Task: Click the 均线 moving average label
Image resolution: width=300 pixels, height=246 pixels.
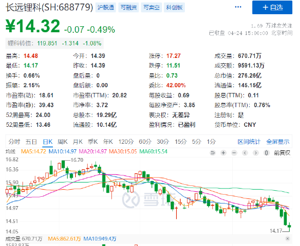Action: 10,151
